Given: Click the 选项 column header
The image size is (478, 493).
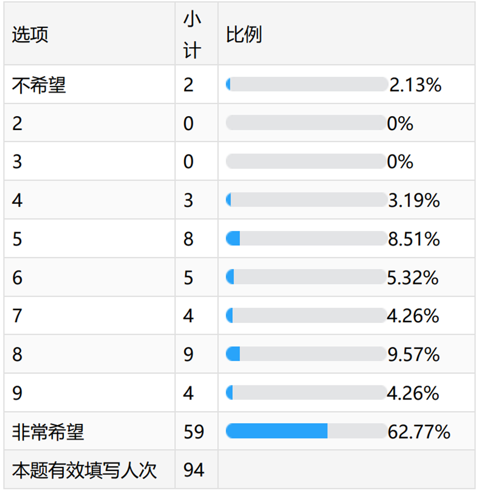Looking at the screenshot, I should click(30, 35).
